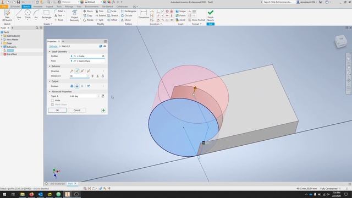352x198 pixels.
Task: Choose the Fillet tool
Action: click(59, 11)
